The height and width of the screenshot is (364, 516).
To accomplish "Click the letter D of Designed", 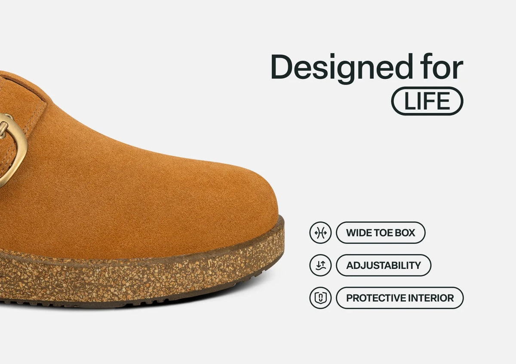I will 281,67.
